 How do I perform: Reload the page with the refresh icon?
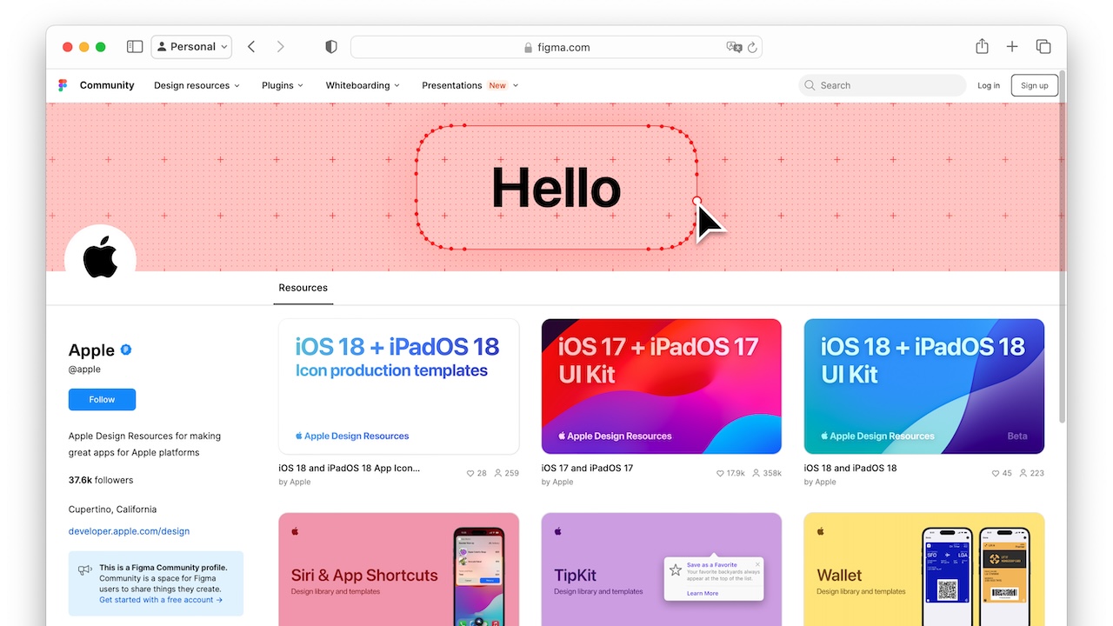pos(752,47)
